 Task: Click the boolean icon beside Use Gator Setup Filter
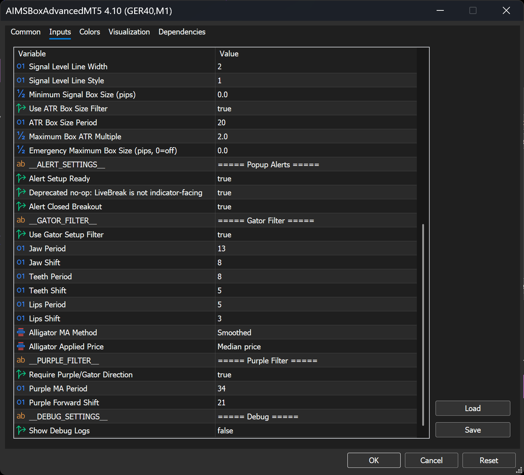coord(21,234)
